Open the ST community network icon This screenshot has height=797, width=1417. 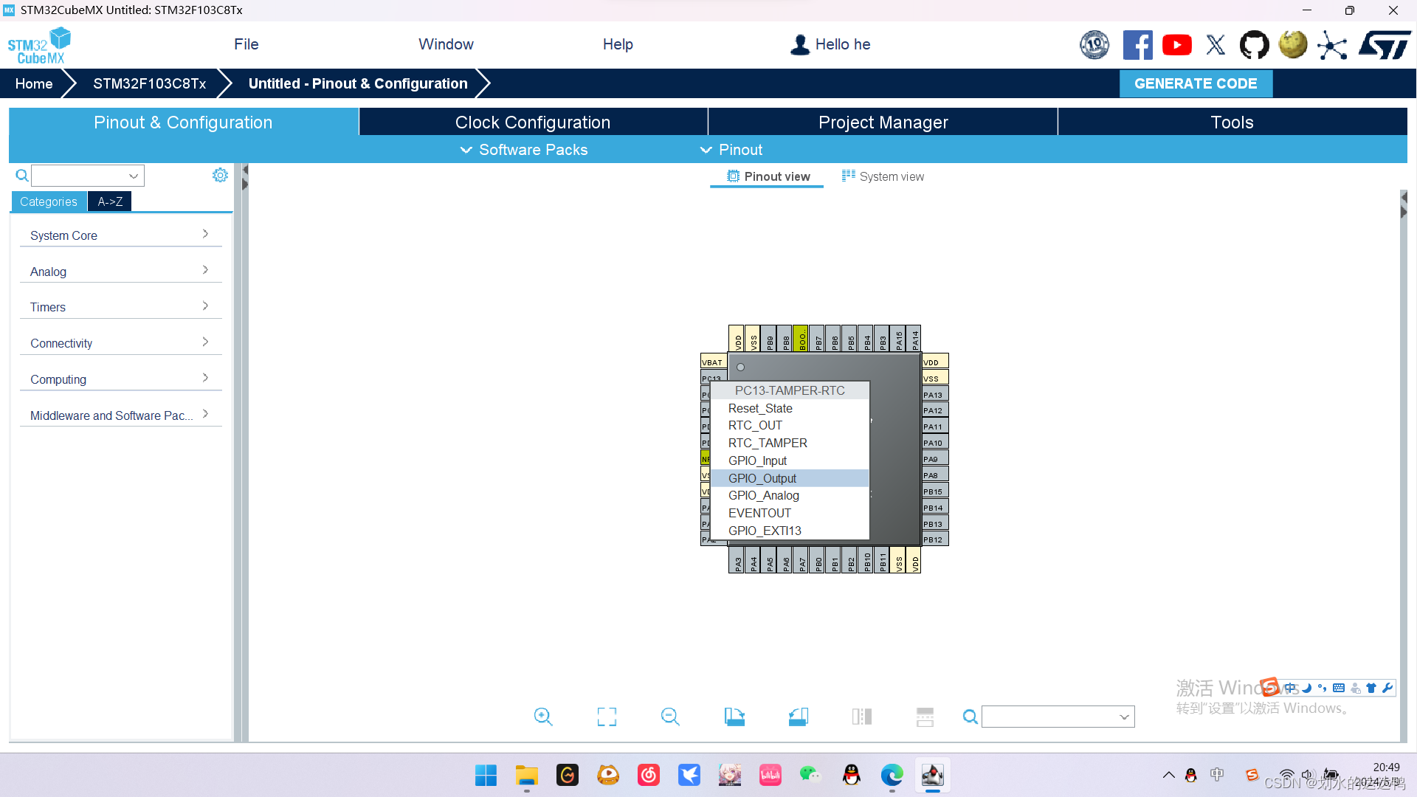click(1332, 45)
